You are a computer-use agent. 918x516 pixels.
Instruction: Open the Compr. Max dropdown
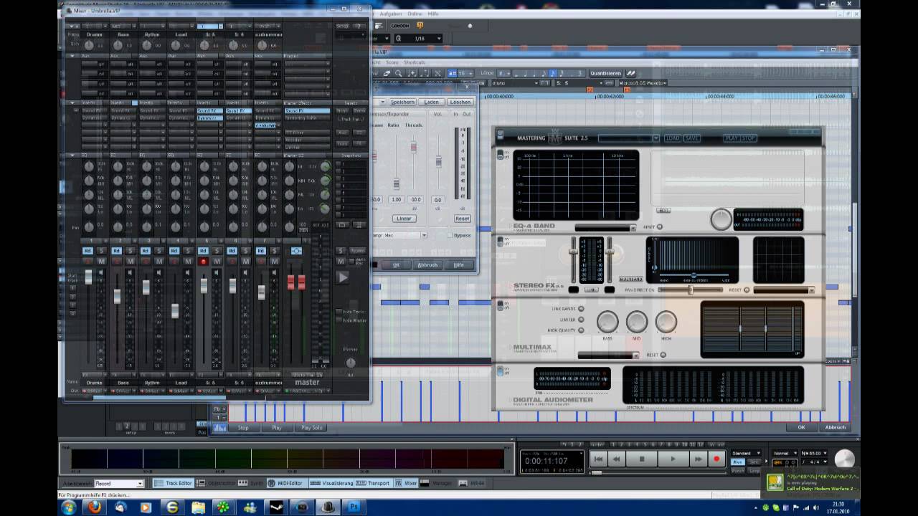point(424,235)
